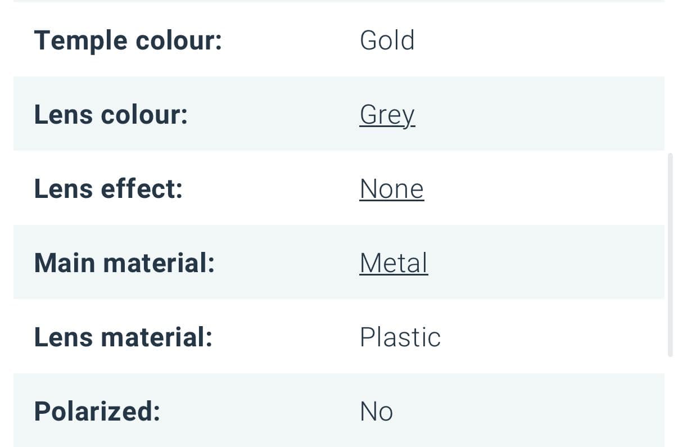The image size is (678, 447).
Task: Click blank area right of None link
Action: [544, 189]
